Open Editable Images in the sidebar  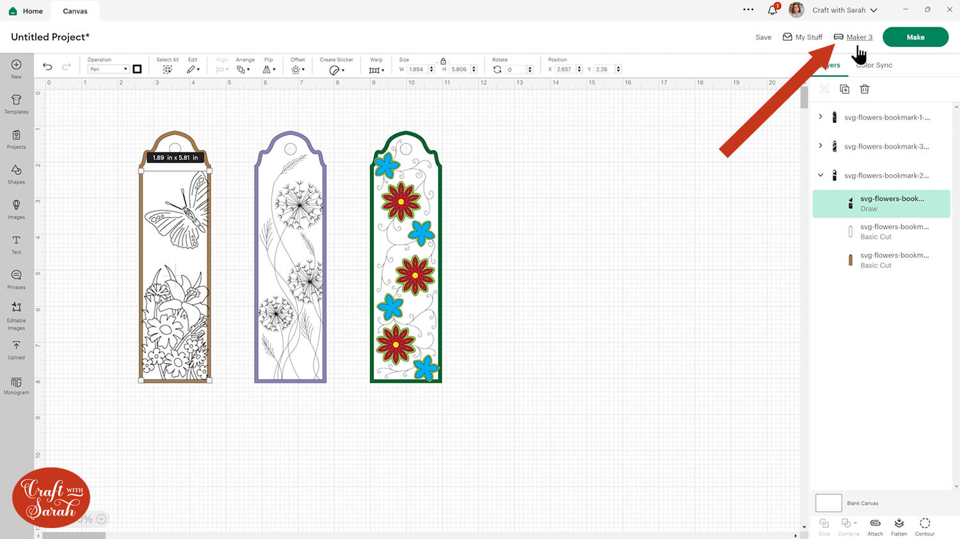point(16,316)
